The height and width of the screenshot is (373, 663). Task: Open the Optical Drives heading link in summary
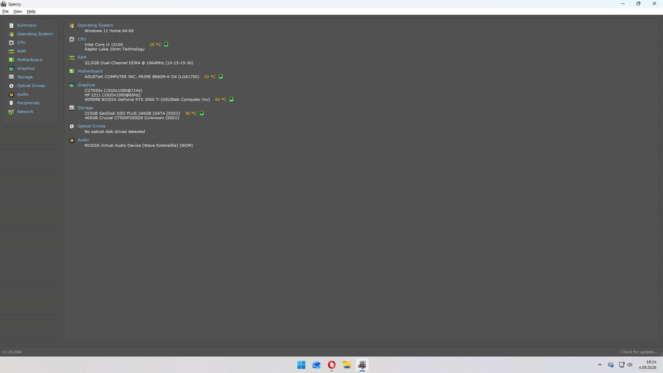tap(91, 126)
